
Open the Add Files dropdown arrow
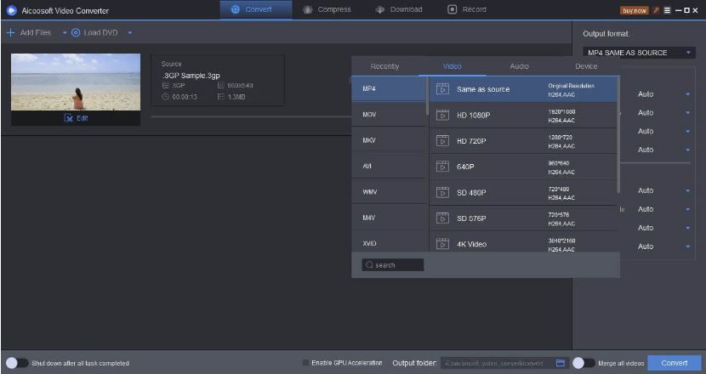click(64, 32)
